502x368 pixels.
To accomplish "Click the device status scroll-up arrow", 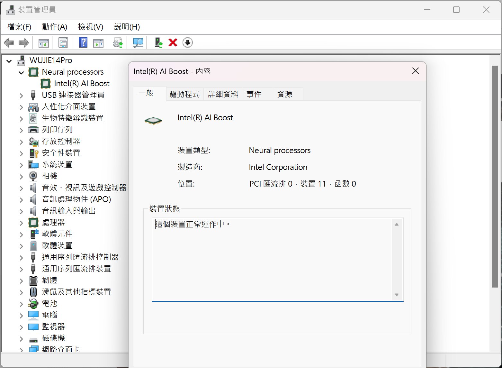I will (x=397, y=225).
